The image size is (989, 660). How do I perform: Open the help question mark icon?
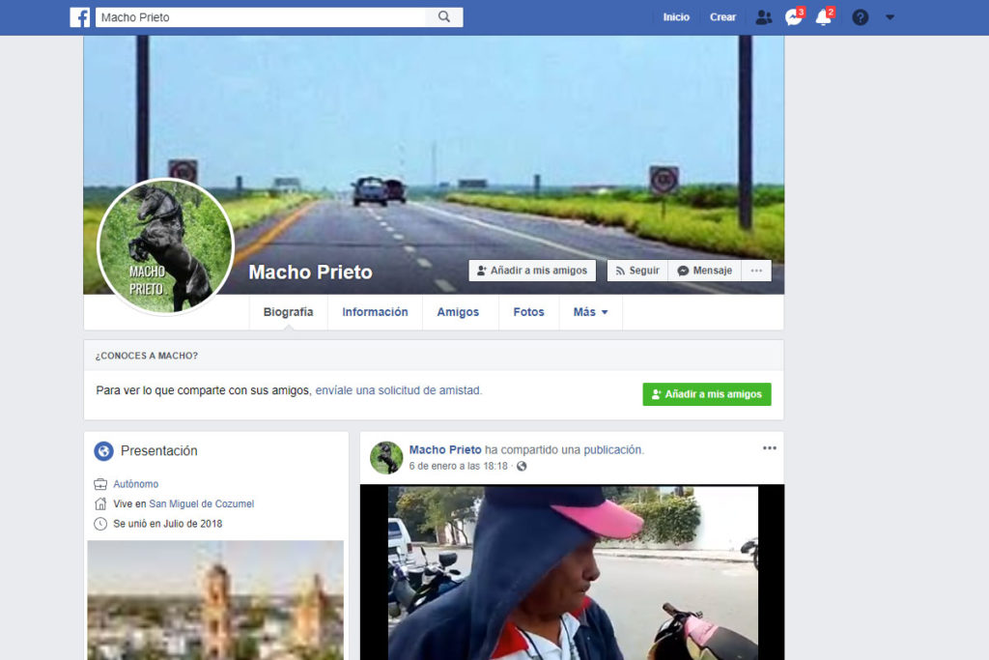click(x=860, y=17)
